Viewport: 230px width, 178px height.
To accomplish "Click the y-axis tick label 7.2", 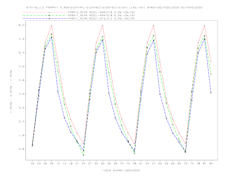I will point(21,39).
